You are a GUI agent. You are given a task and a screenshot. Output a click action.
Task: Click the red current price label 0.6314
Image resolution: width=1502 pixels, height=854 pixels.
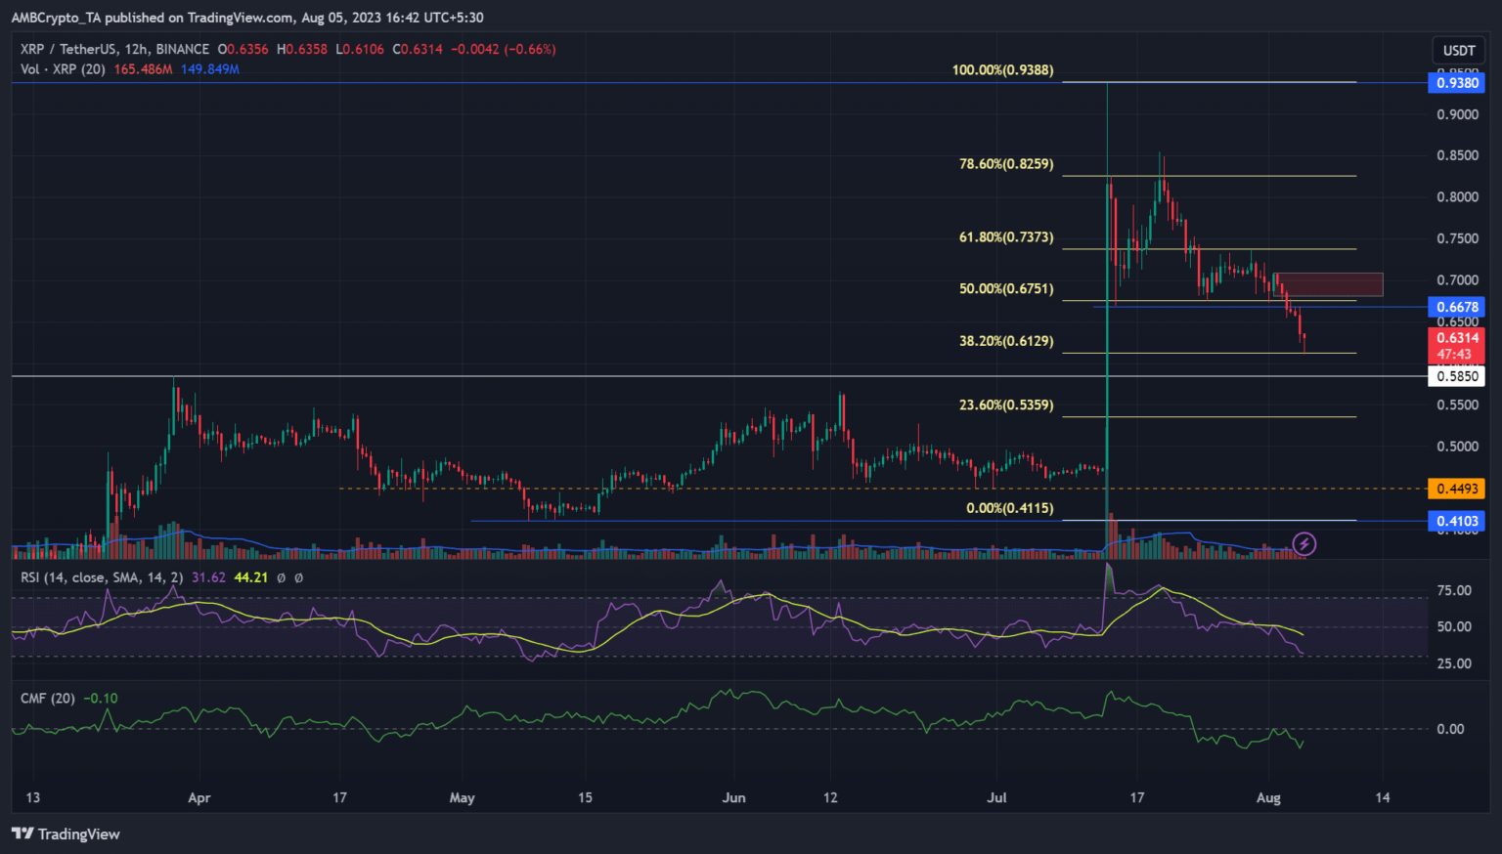click(x=1457, y=338)
